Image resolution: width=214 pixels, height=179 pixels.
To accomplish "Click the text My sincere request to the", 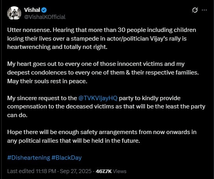I will (42, 98).
